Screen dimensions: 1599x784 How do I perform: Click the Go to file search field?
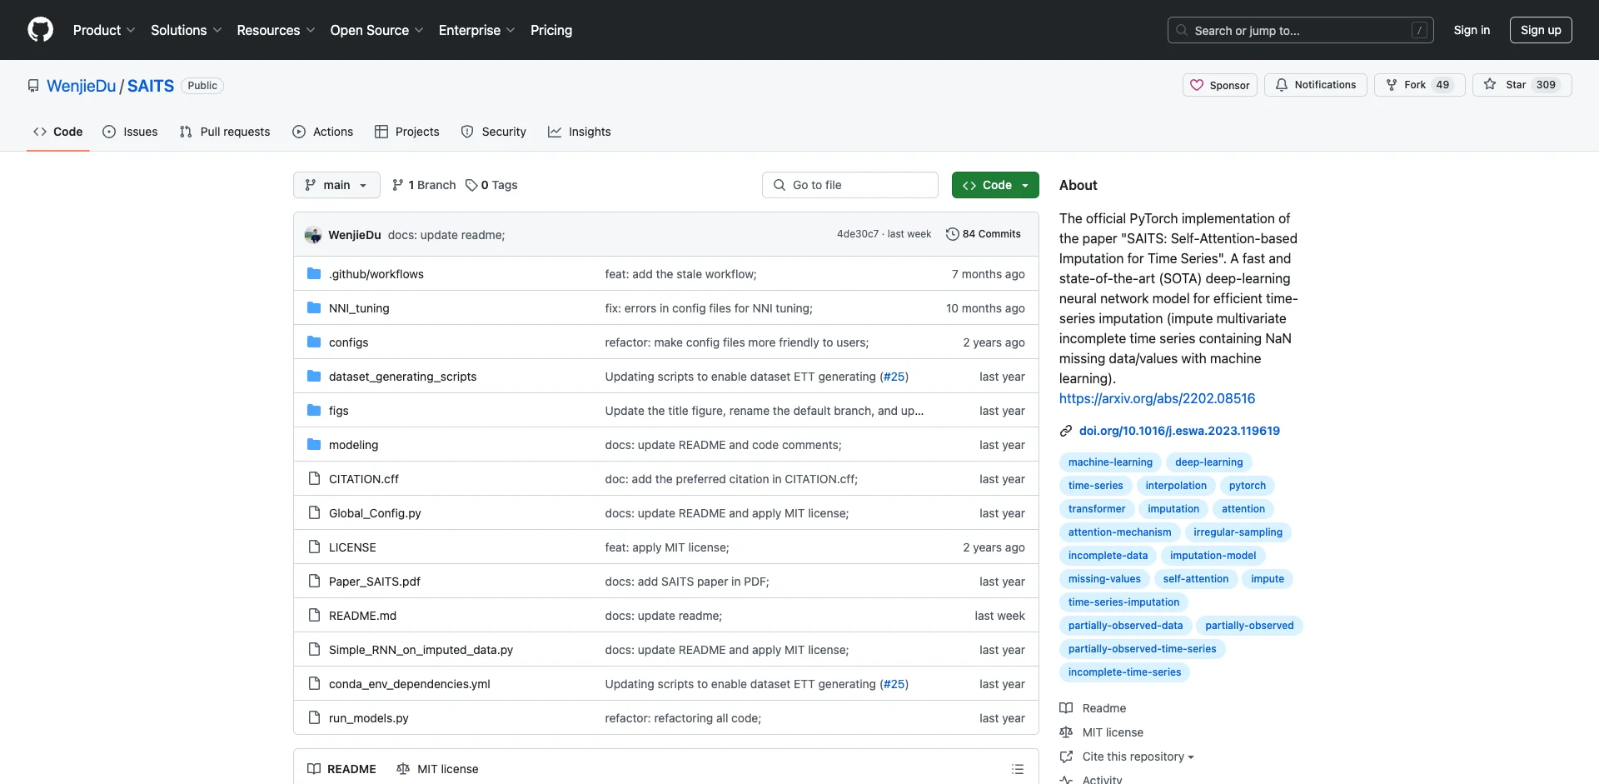pos(850,185)
